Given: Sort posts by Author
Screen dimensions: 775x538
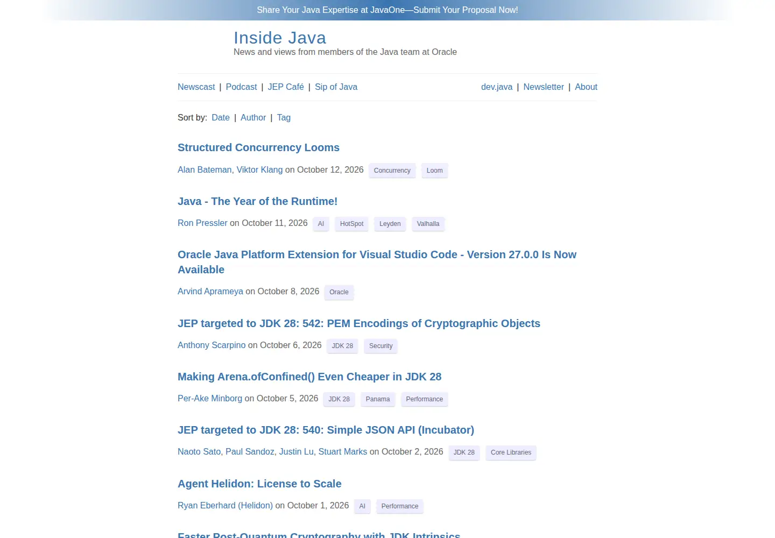Looking at the screenshot, I should point(253,117).
